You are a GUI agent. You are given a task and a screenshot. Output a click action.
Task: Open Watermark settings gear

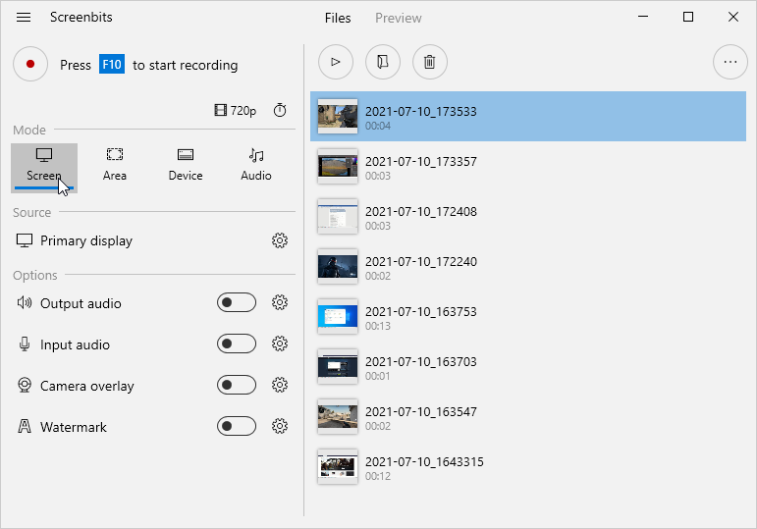280,426
